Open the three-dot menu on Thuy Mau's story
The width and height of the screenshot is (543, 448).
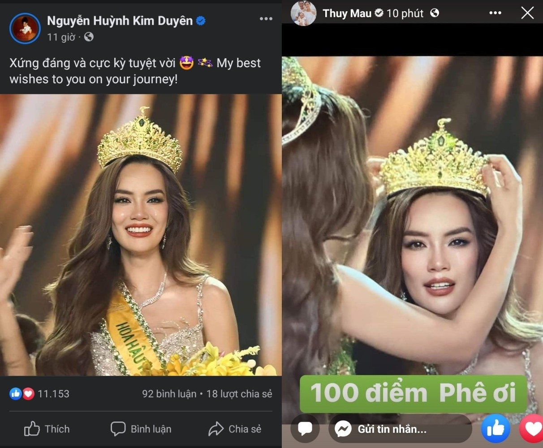(495, 13)
